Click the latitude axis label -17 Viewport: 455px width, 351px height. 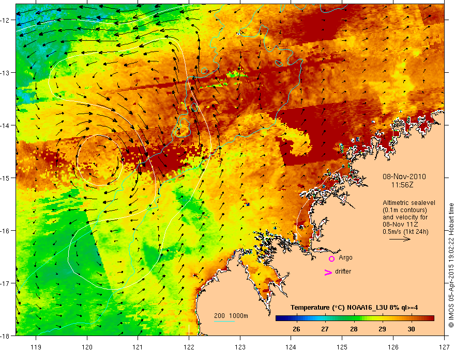click(x=6, y=283)
